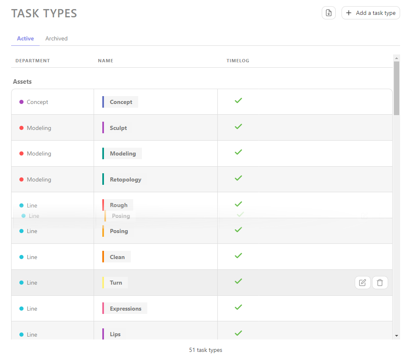The height and width of the screenshot is (356, 410).
Task: Click the Assets section heading
Action: [22, 82]
